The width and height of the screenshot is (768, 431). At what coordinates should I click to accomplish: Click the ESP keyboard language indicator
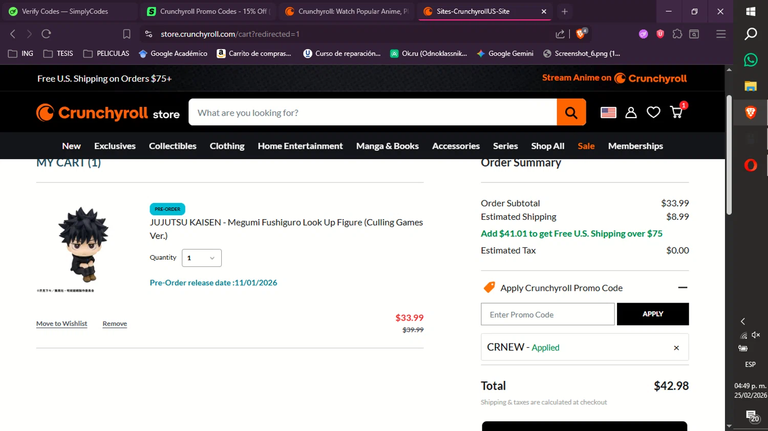tap(750, 365)
